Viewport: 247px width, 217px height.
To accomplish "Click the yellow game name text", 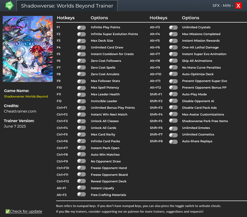I will (x=26, y=96).
